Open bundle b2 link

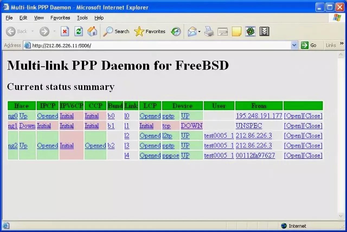pos(111,146)
